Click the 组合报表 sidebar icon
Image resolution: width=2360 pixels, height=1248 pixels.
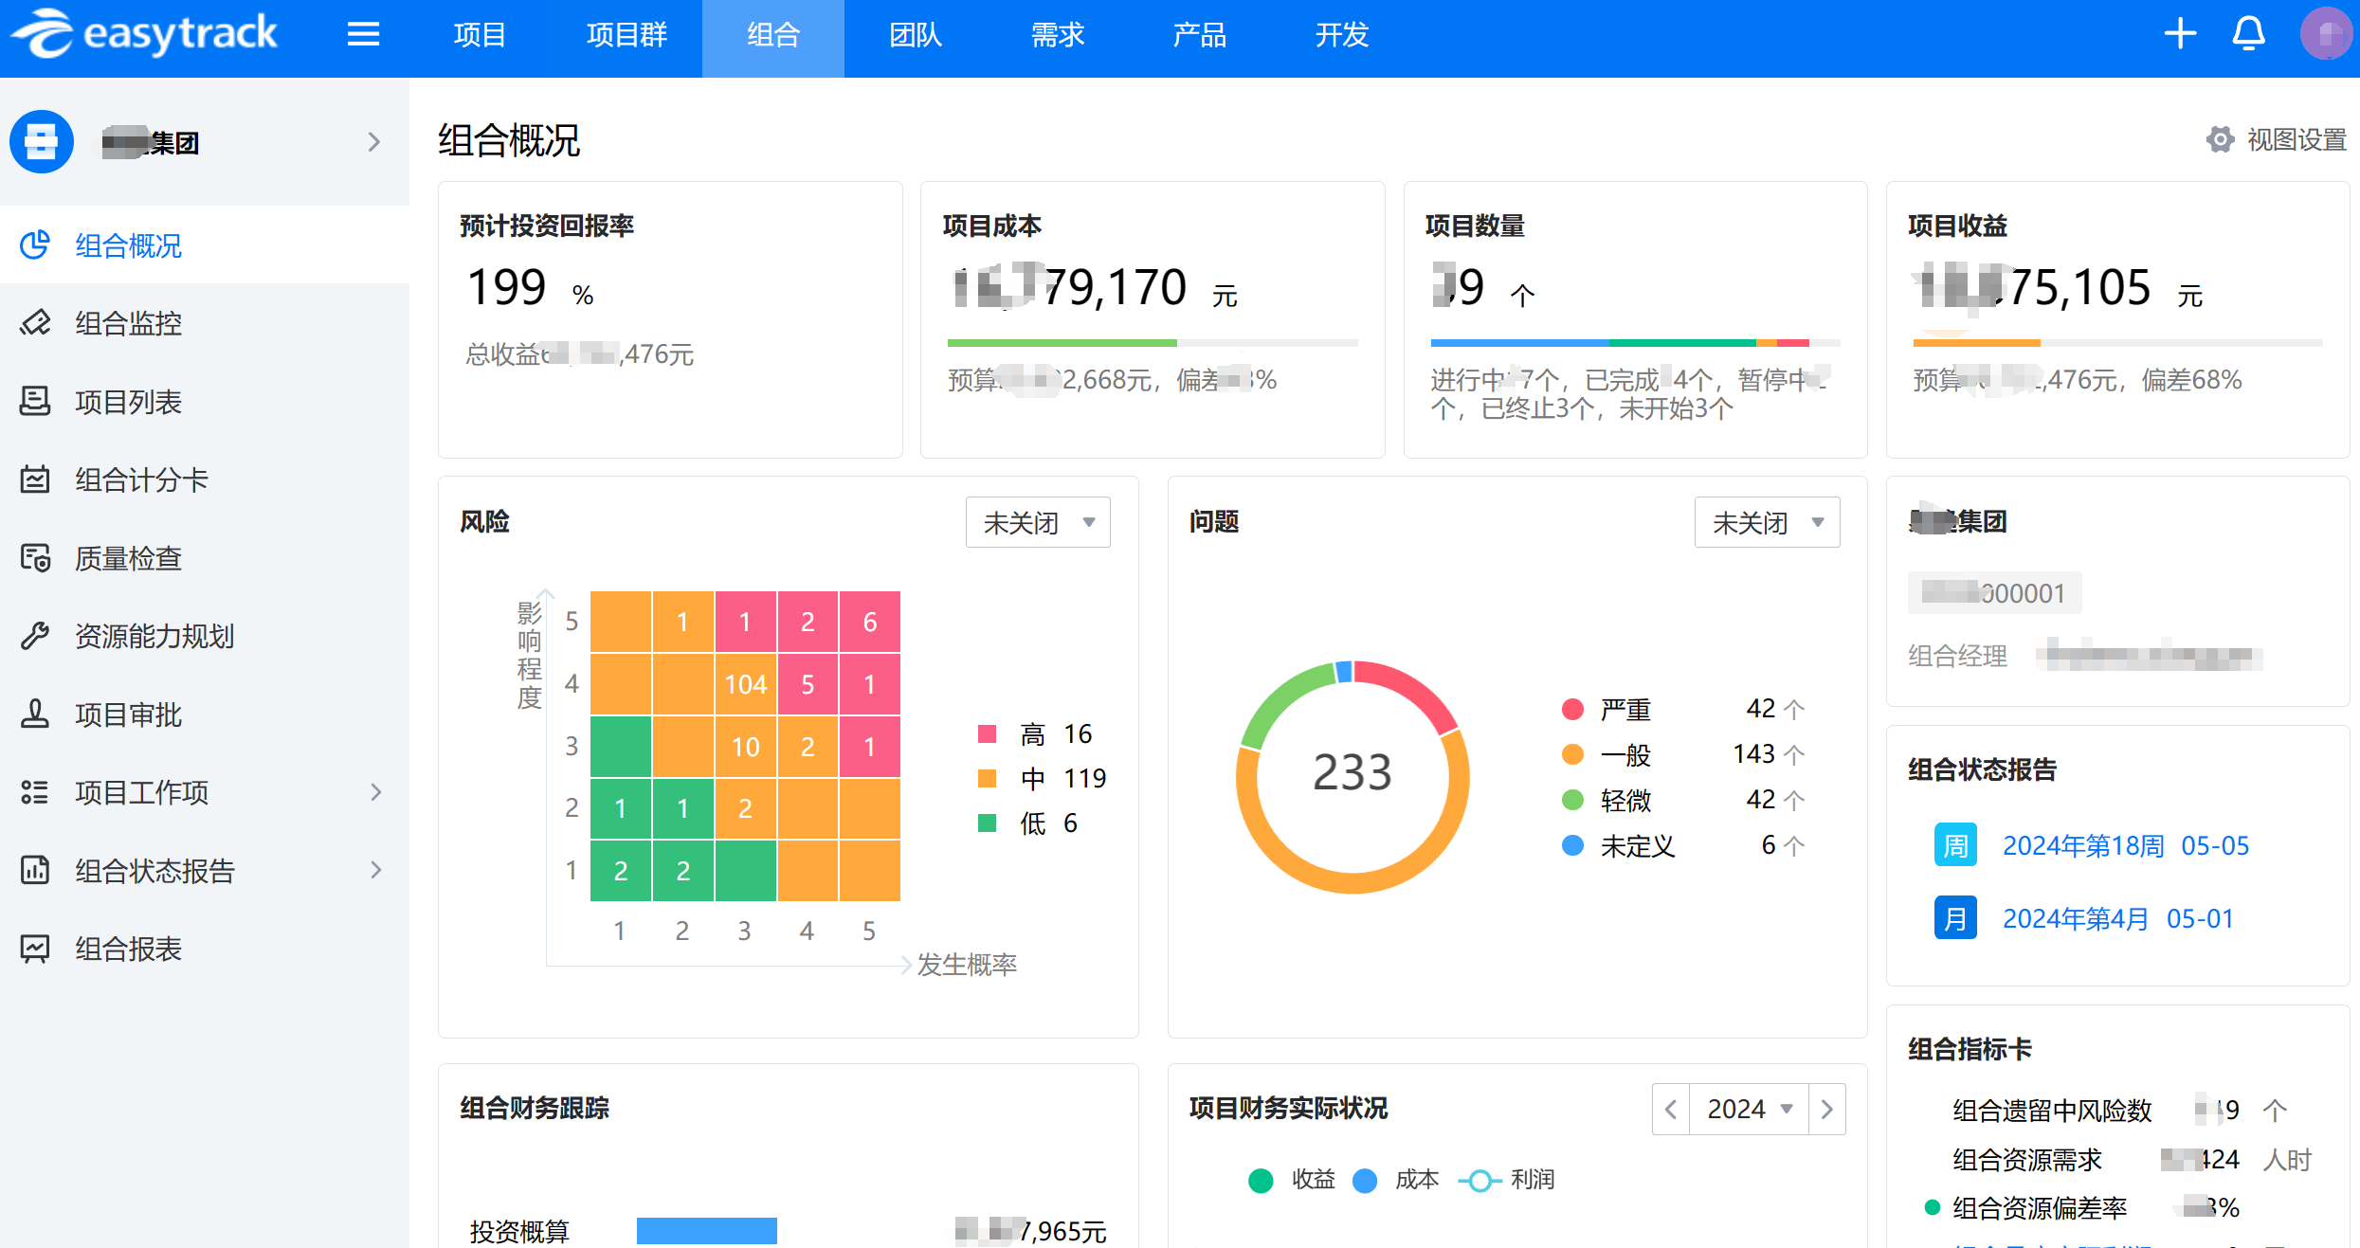click(35, 949)
